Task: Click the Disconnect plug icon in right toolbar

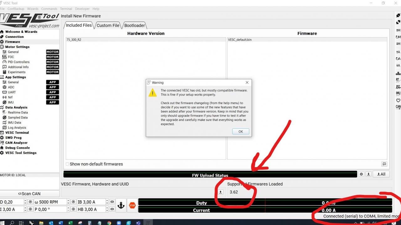Action: point(398,22)
